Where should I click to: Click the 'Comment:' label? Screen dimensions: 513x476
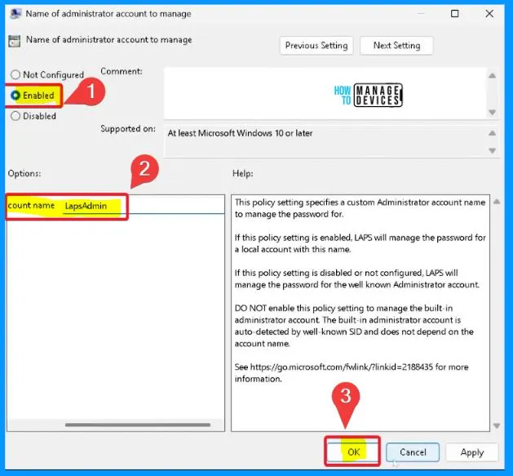[x=122, y=71]
